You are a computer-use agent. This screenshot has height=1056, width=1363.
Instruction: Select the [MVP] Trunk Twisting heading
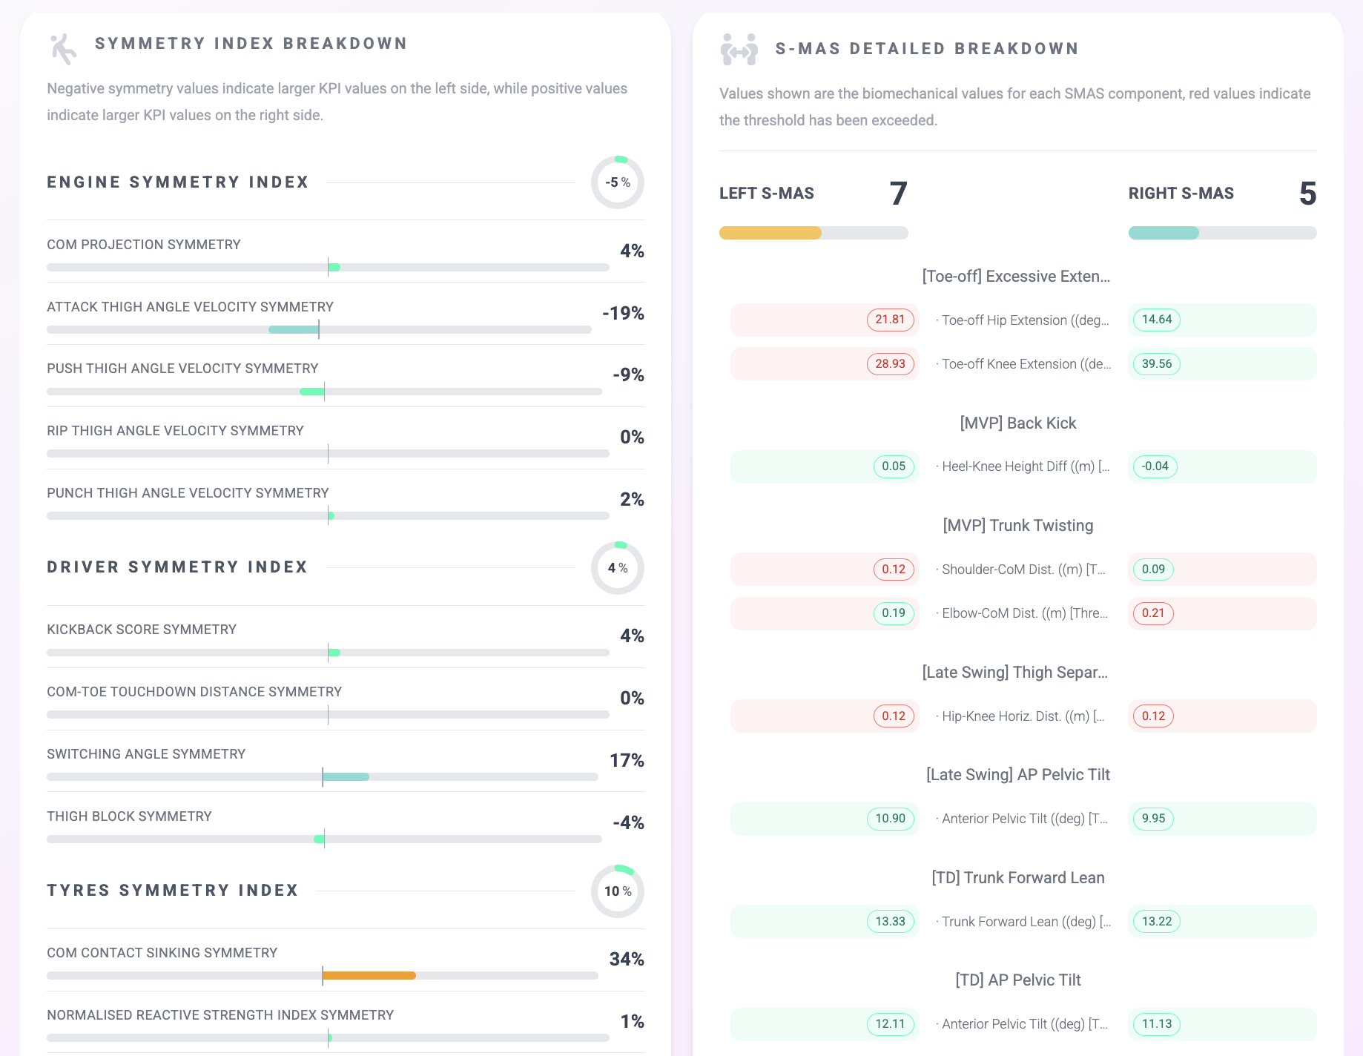pos(1018,526)
